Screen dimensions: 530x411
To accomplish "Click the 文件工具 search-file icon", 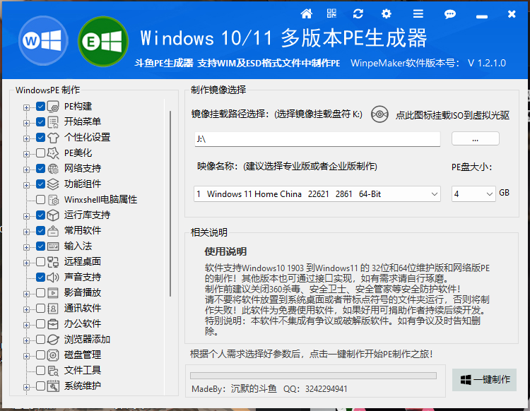I will (x=53, y=371).
